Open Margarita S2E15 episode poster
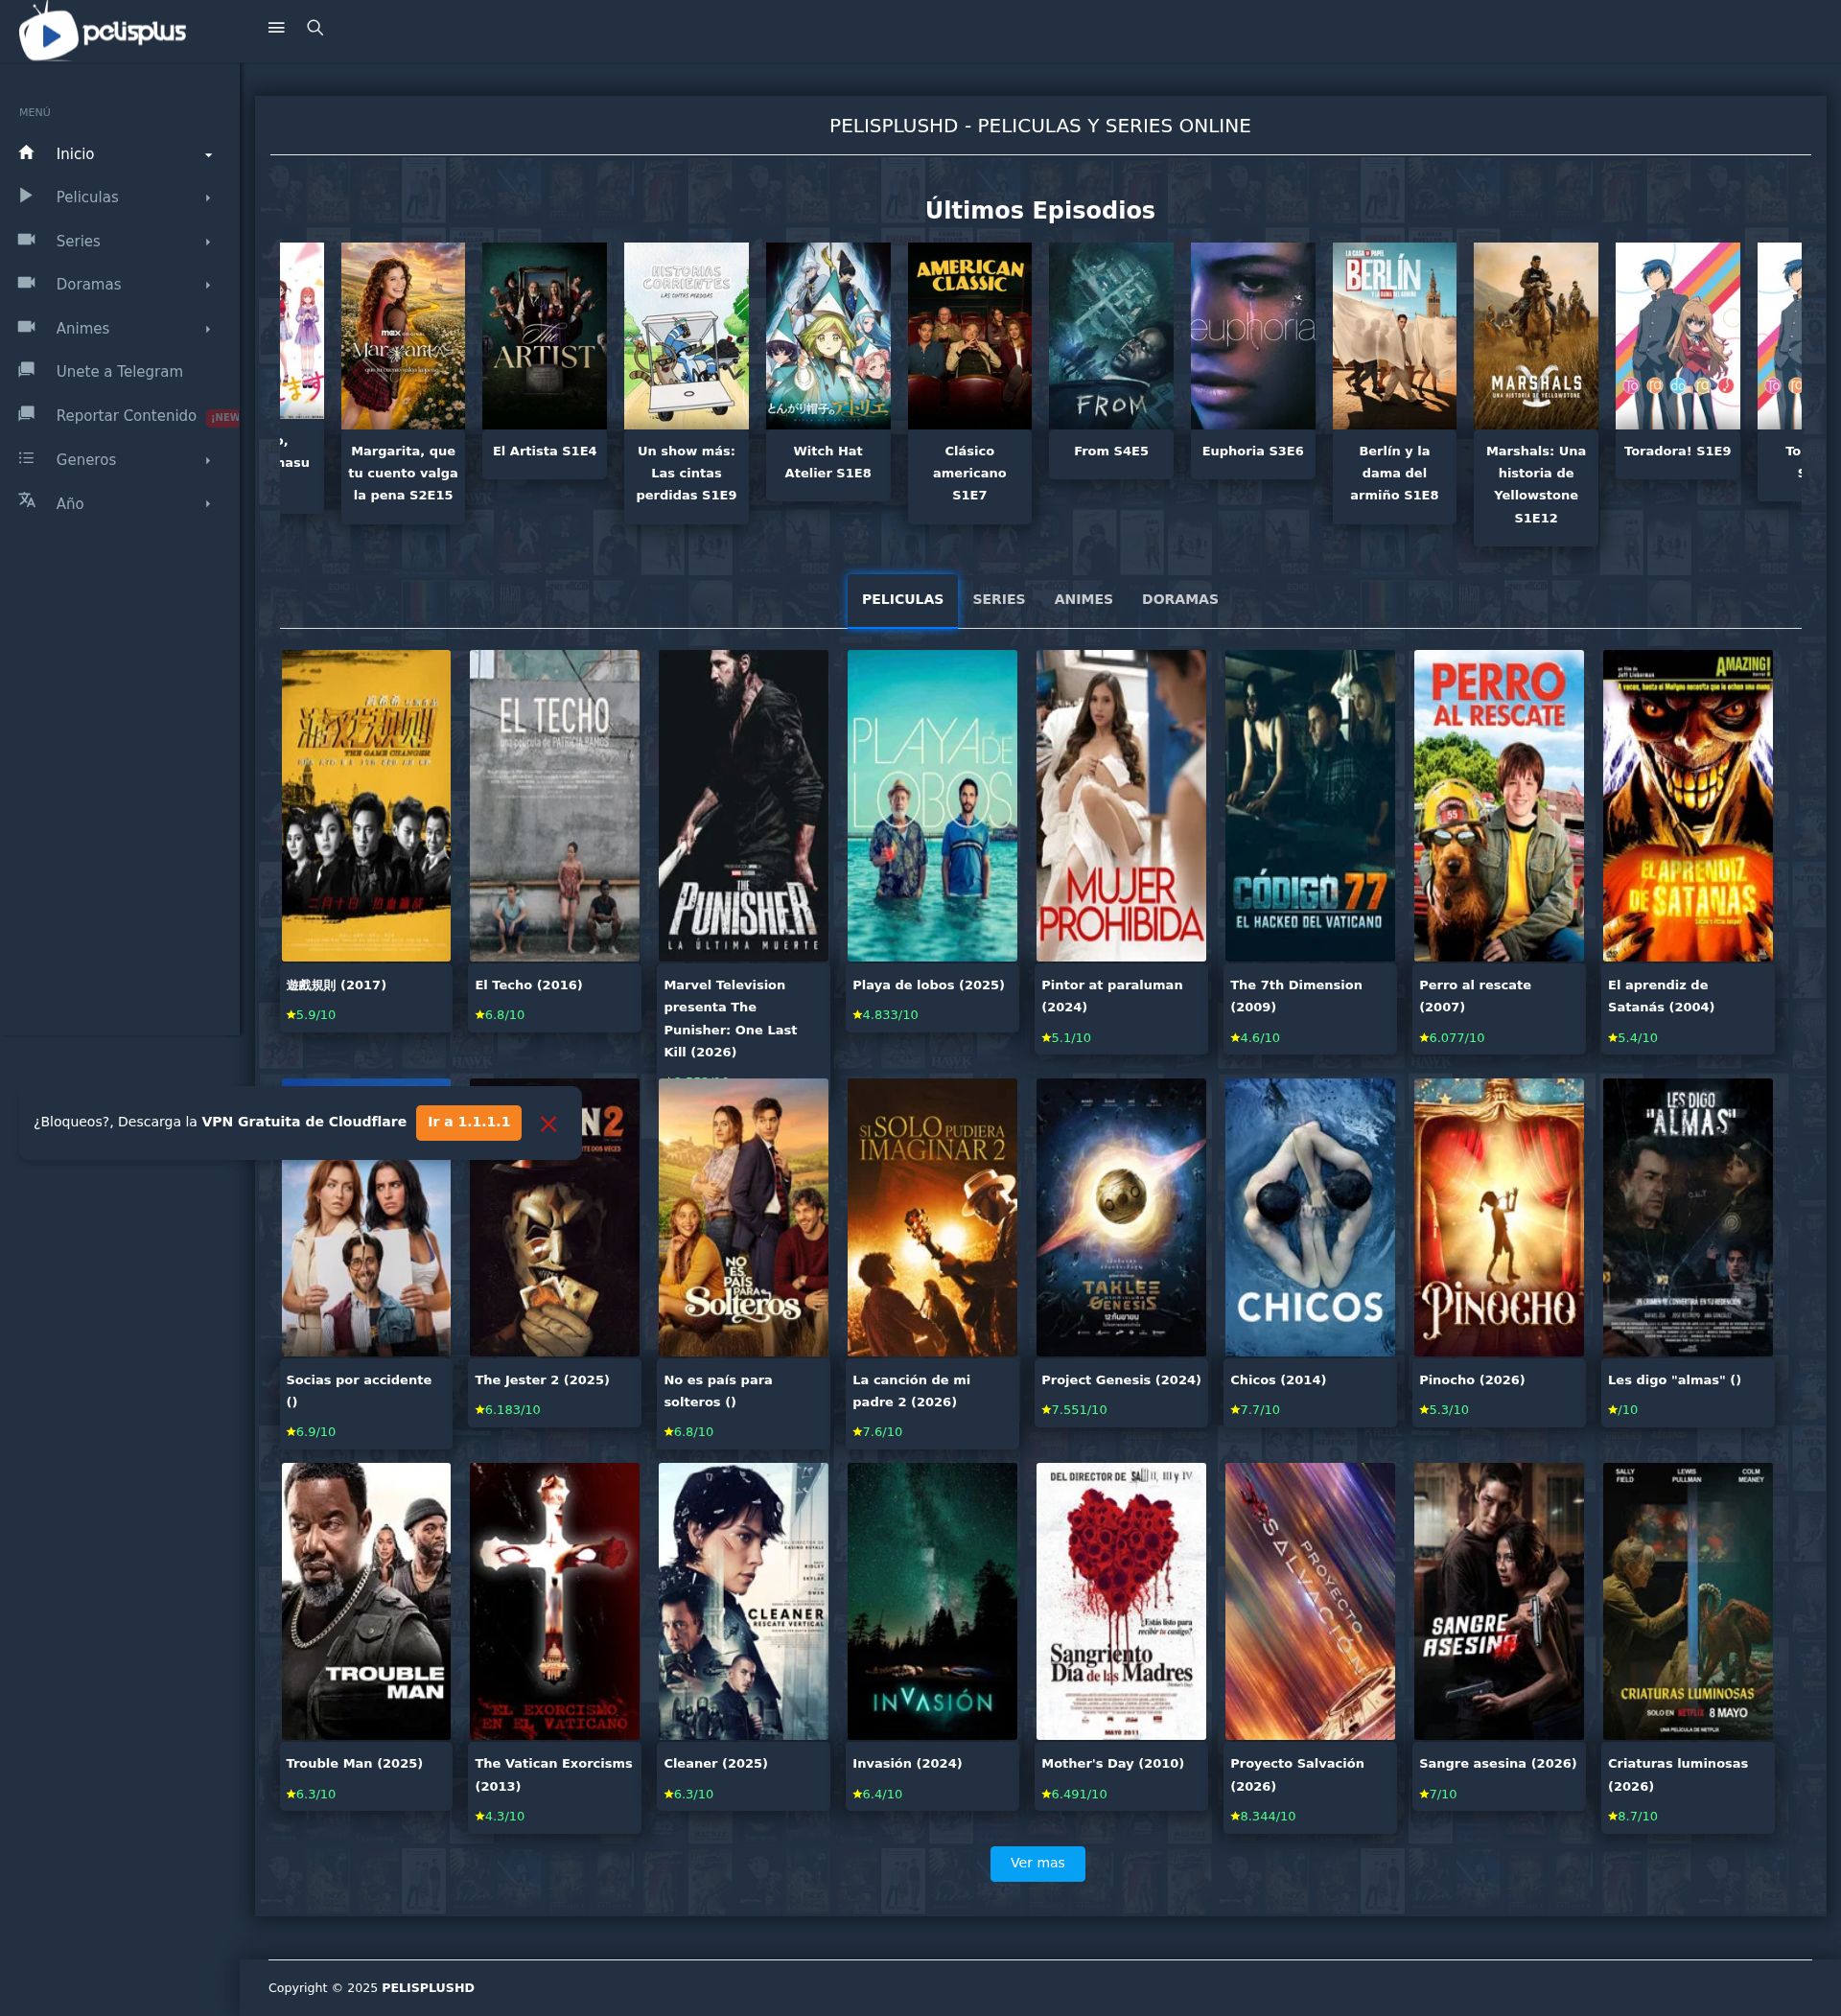This screenshot has height=2016, width=1841. (x=403, y=336)
